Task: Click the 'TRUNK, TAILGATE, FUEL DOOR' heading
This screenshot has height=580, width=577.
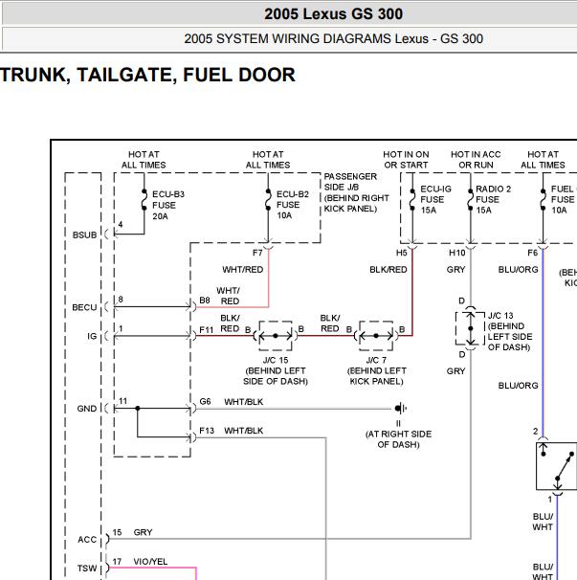Action: click(147, 75)
